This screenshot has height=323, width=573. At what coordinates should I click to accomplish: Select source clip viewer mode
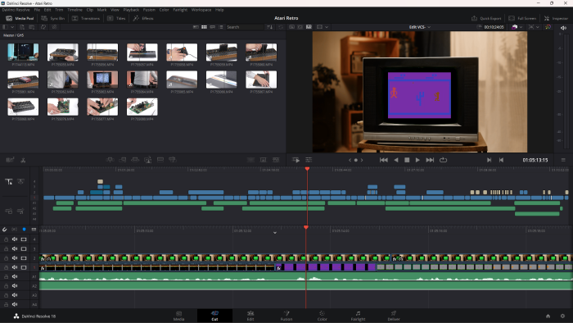(291, 27)
